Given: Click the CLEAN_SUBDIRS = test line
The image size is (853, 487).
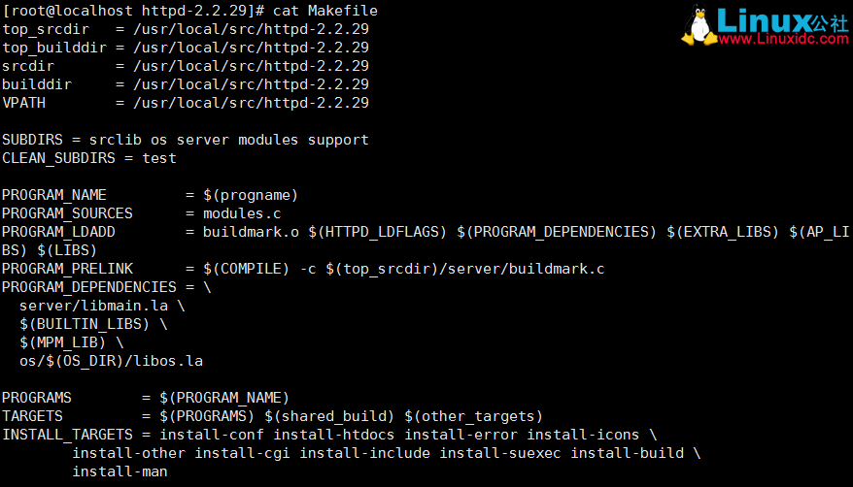Looking at the screenshot, I should click(x=89, y=158).
